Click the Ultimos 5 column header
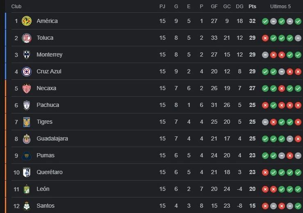Image resolution: width=303 pixels, height=213 pixels. click(x=280, y=7)
